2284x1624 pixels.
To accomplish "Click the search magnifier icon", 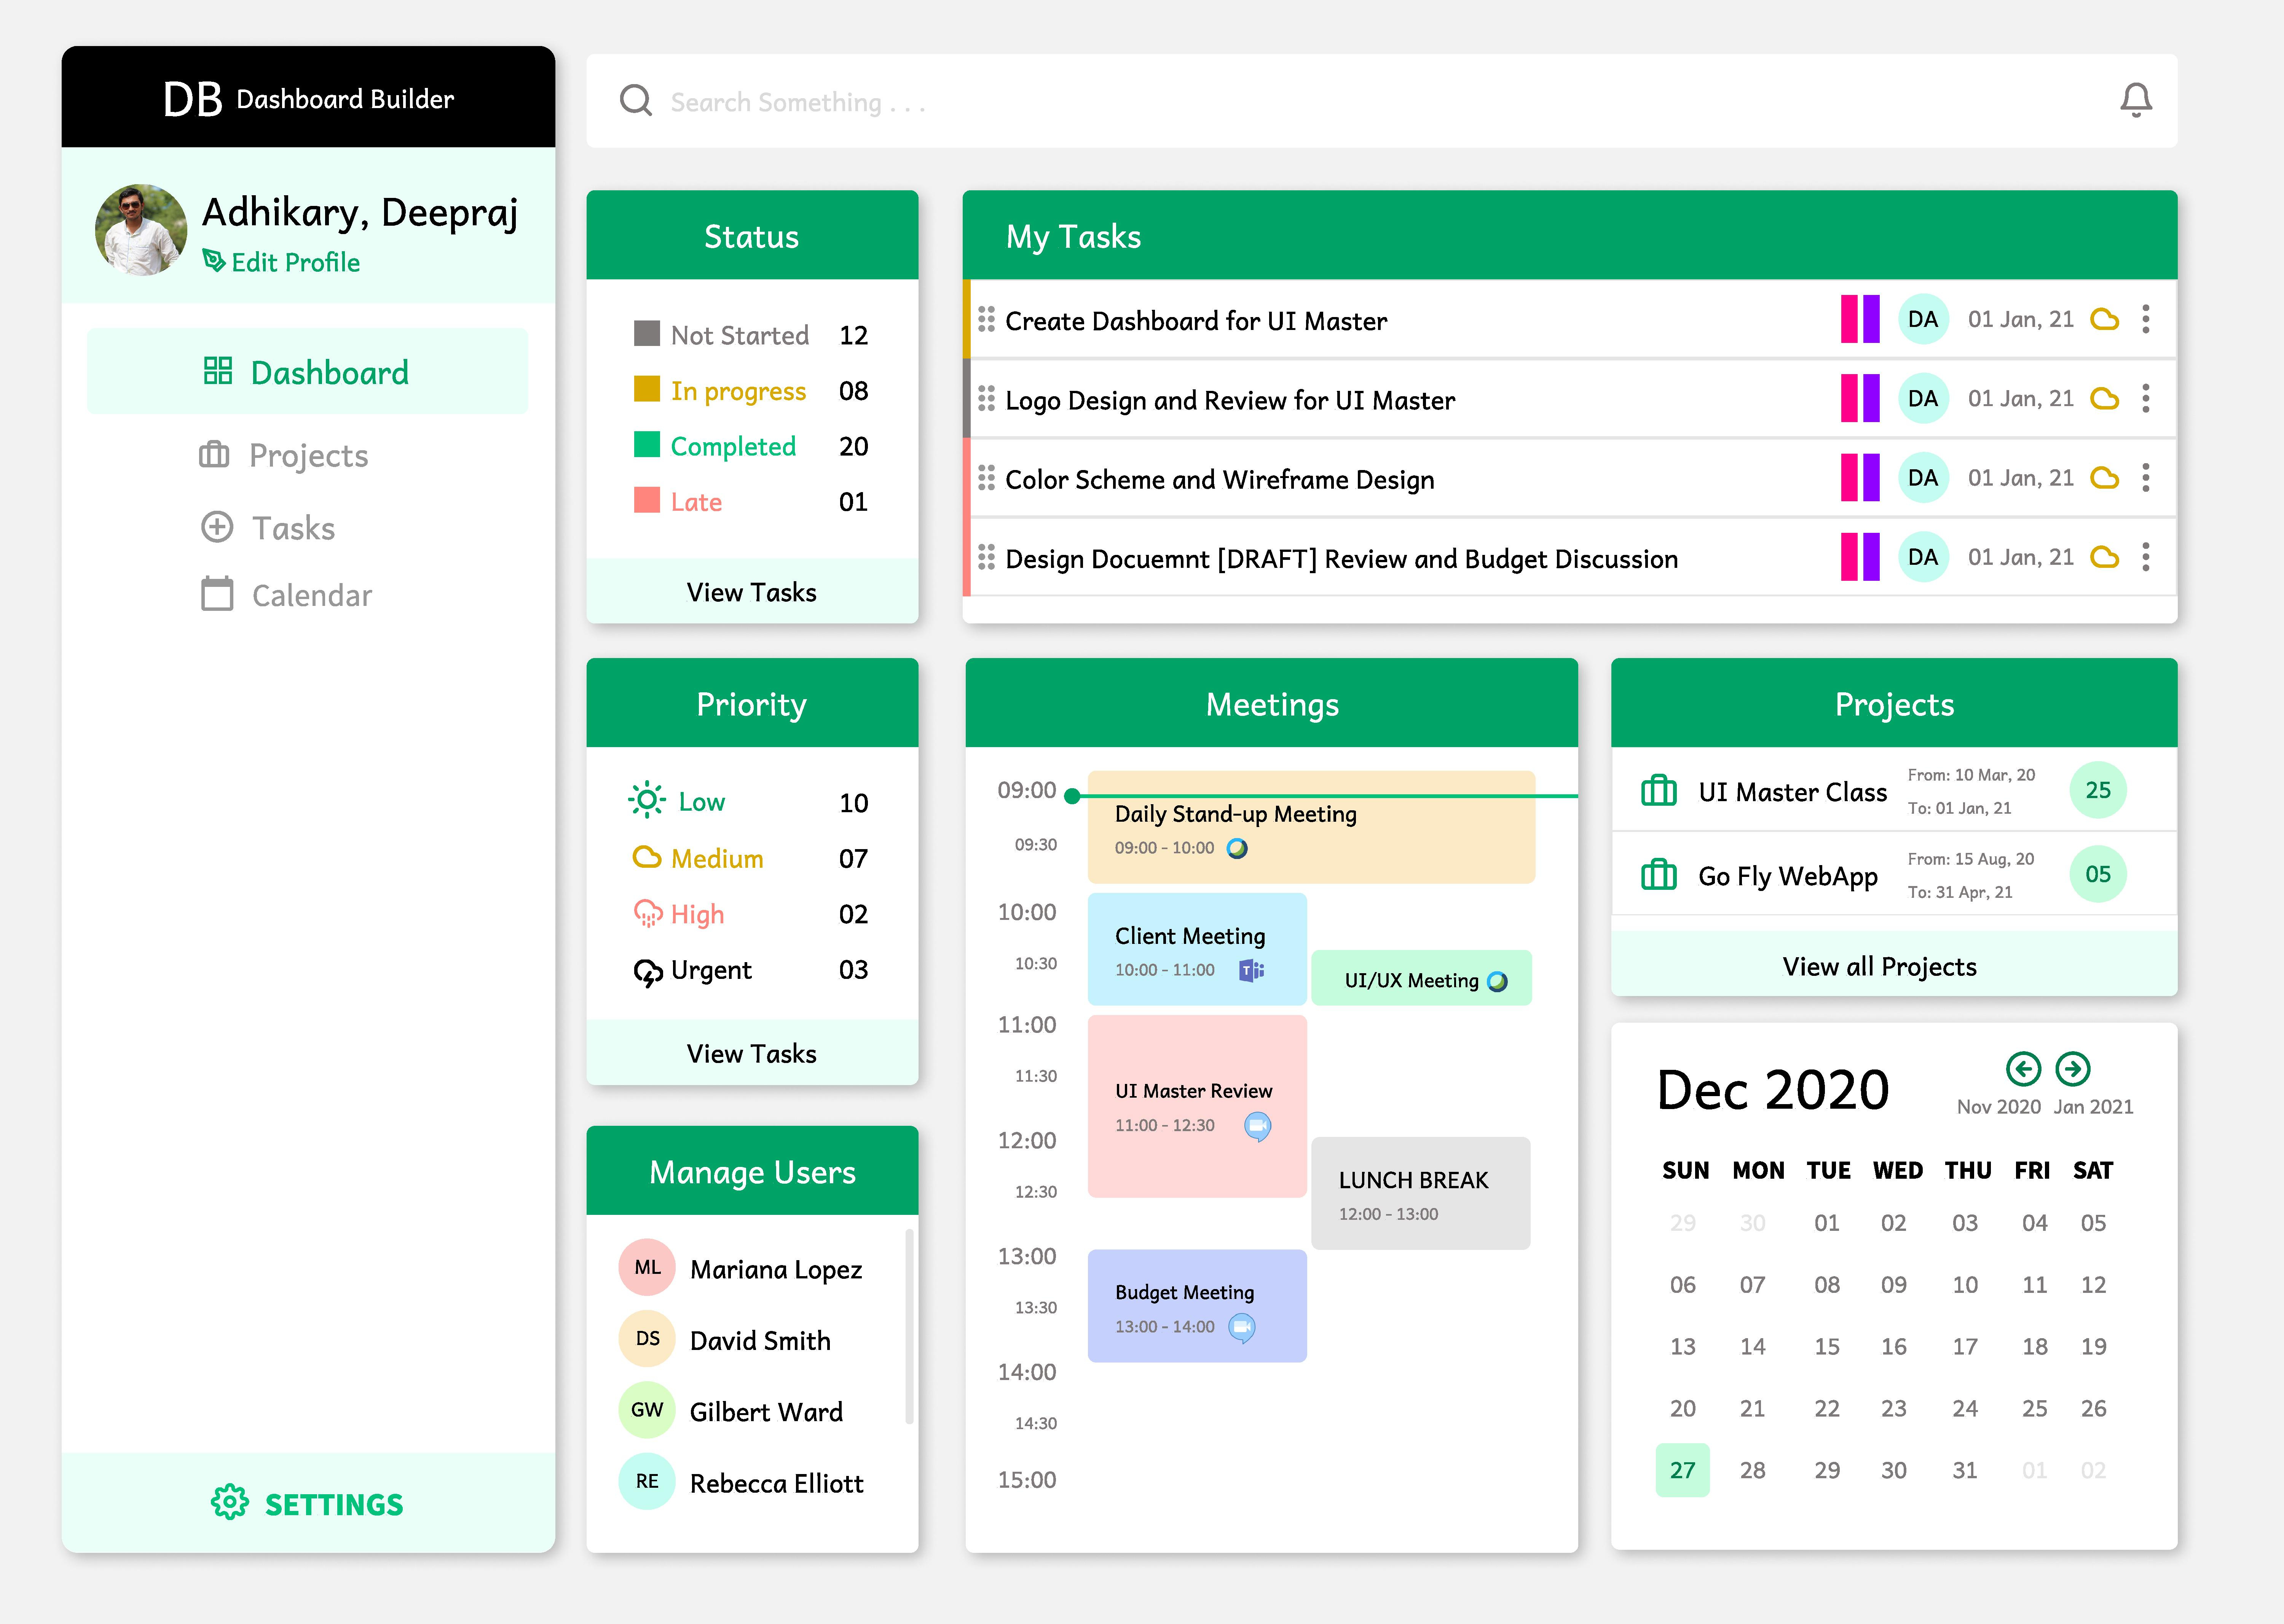I will coord(636,101).
